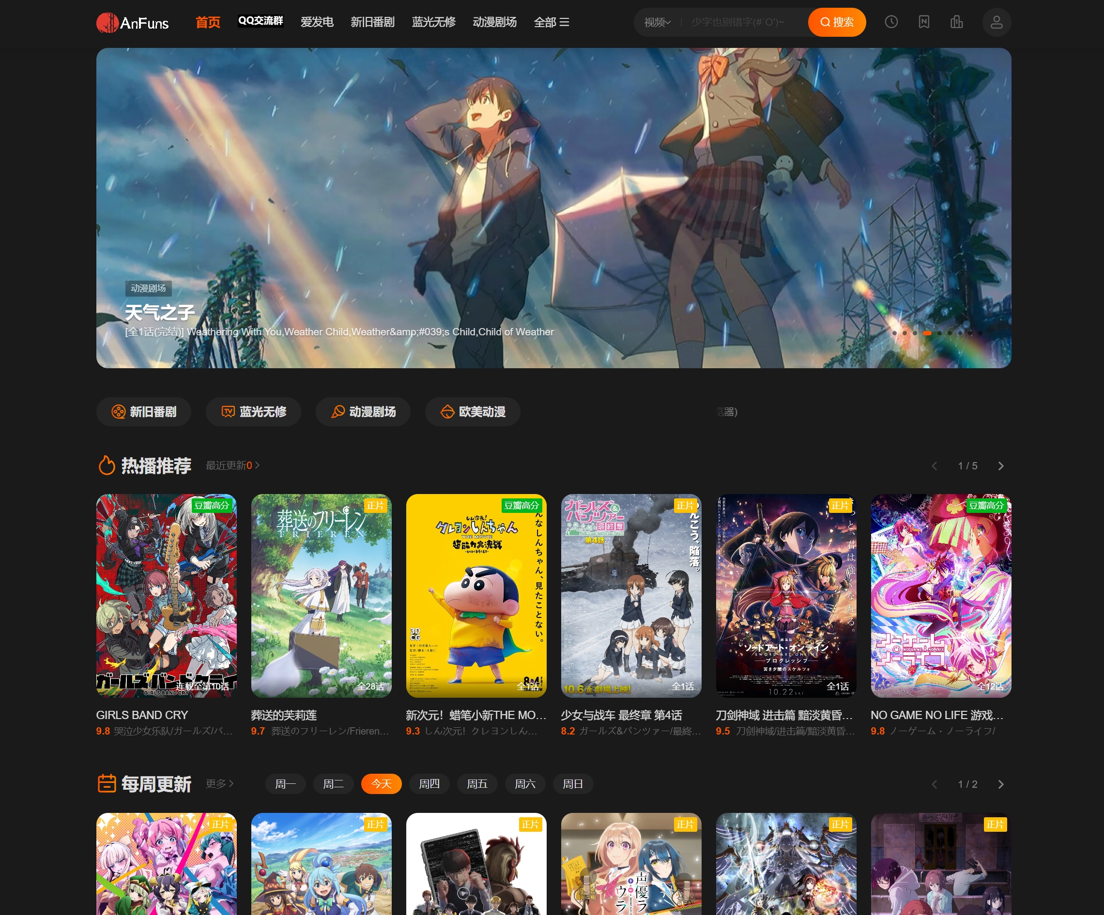1104x915 pixels.
Task: Click the 欧美动漫 category pill button
Action: click(473, 411)
